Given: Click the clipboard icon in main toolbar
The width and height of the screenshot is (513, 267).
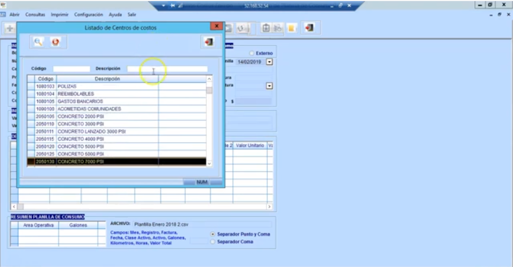Looking at the screenshot, I should tap(266, 28).
